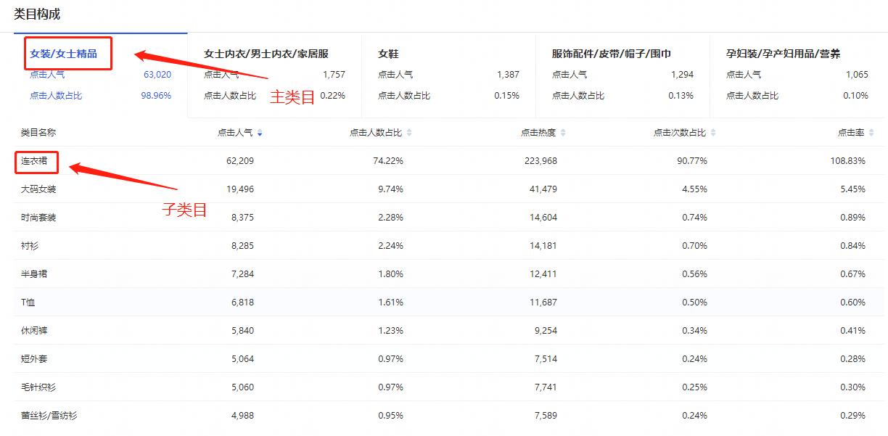Select the 连衣裙 subcategory row
The height and width of the screenshot is (436, 888).
click(x=36, y=161)
